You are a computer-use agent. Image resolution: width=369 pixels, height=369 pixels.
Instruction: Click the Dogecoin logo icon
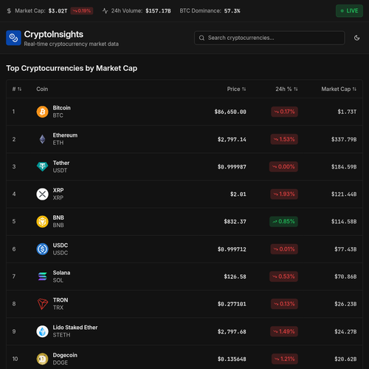point(42,359)
